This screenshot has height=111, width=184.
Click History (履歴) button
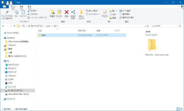[113, 18]
